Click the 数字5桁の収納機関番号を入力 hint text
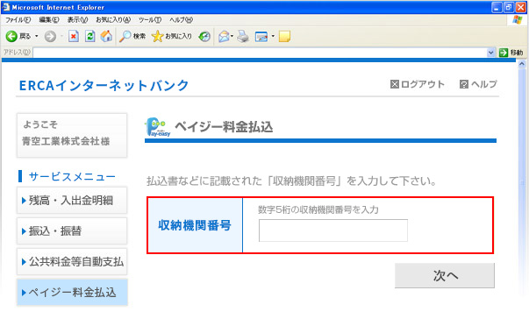 (318, 209)
